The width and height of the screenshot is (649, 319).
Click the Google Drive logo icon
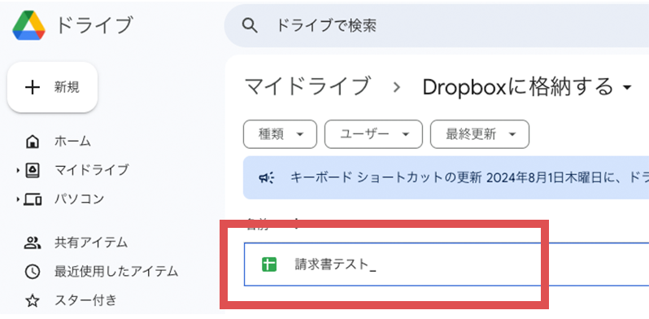point(28,26)
